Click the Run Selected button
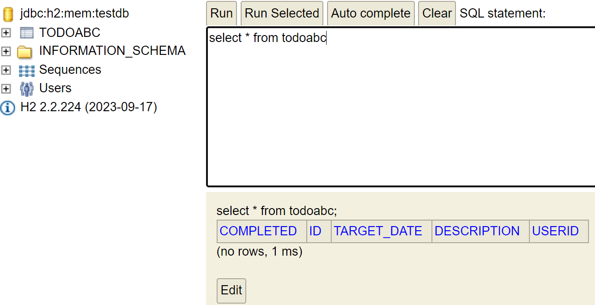The image size is (595, 305). (282, 13)
